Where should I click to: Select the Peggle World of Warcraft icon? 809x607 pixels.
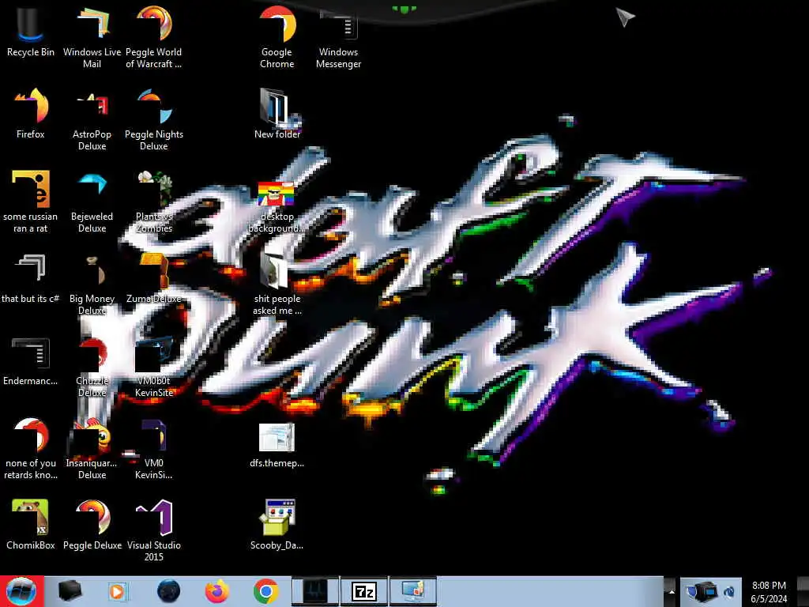pos(154,36)
